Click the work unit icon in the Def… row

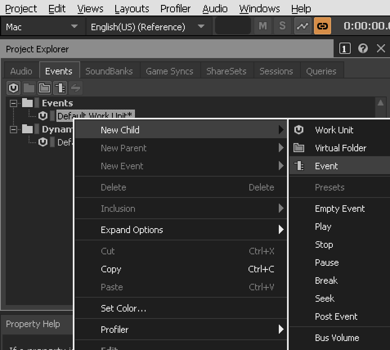click(x=43, y=142)
